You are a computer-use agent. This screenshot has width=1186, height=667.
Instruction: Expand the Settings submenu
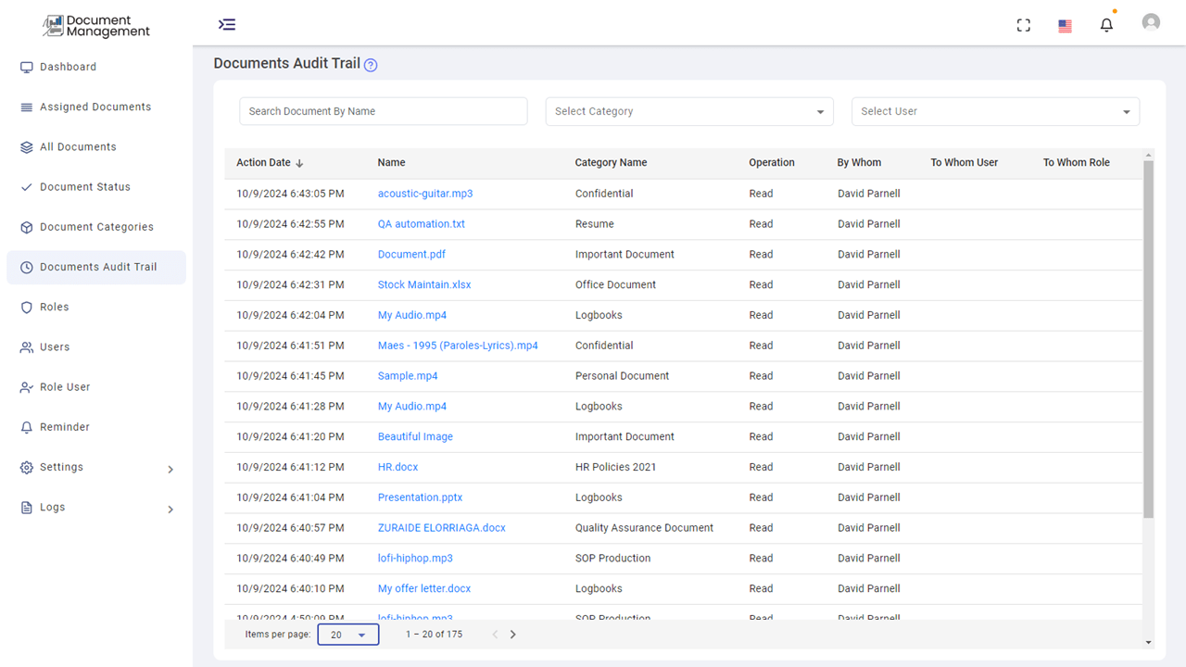(170, 469)
